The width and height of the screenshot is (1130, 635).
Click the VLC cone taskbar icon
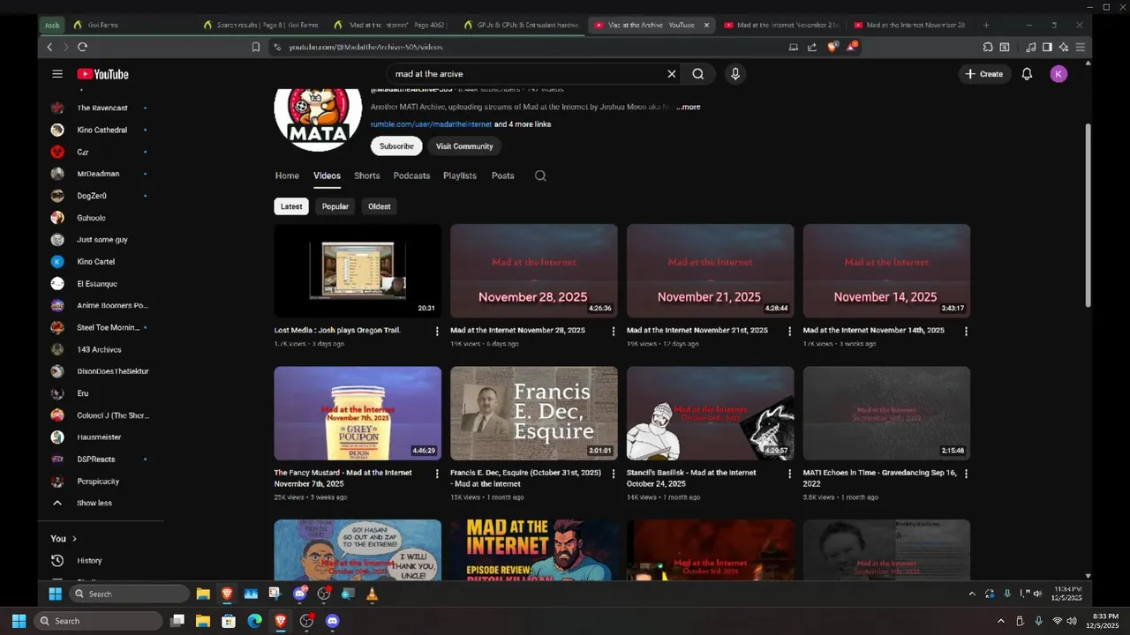(372, 594)
